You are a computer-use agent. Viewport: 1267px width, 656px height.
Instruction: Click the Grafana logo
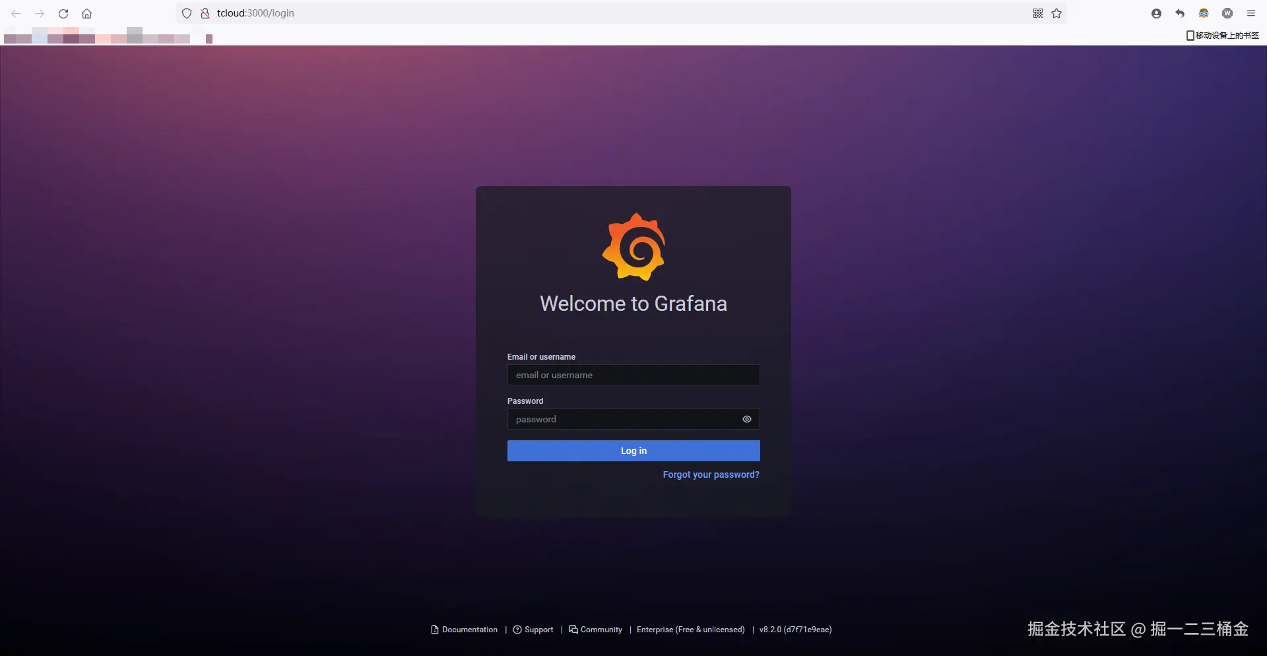click(633, 247)
